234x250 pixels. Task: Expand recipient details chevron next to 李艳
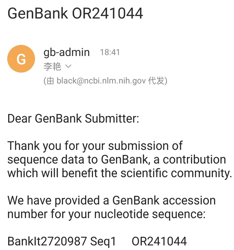pyautogui.click(x=68, y=66)
